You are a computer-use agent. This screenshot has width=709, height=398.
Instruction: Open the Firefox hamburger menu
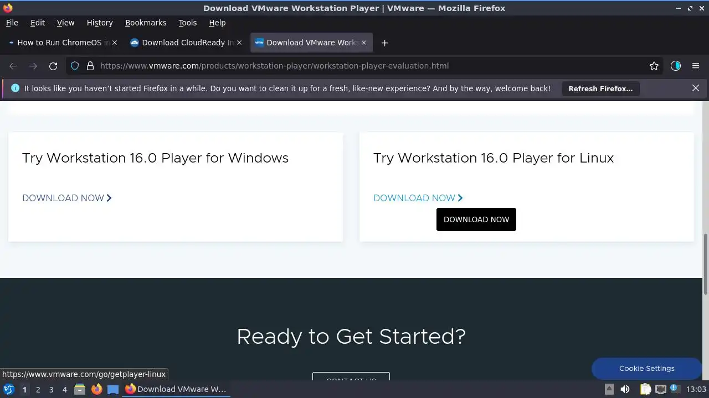pyautogui.click(x=696, y=66)
